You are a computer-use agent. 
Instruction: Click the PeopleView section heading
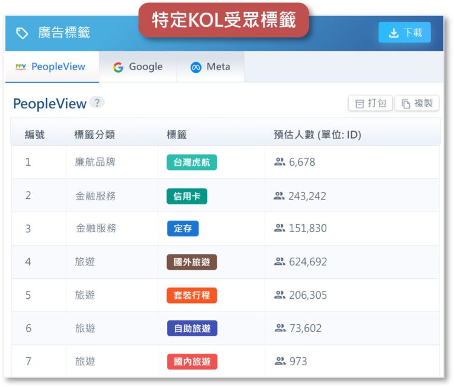click(50, 103)
